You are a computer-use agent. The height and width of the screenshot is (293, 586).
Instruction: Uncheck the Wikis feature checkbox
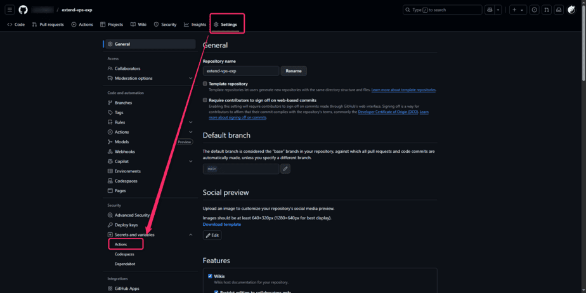(x=210, y=276)
